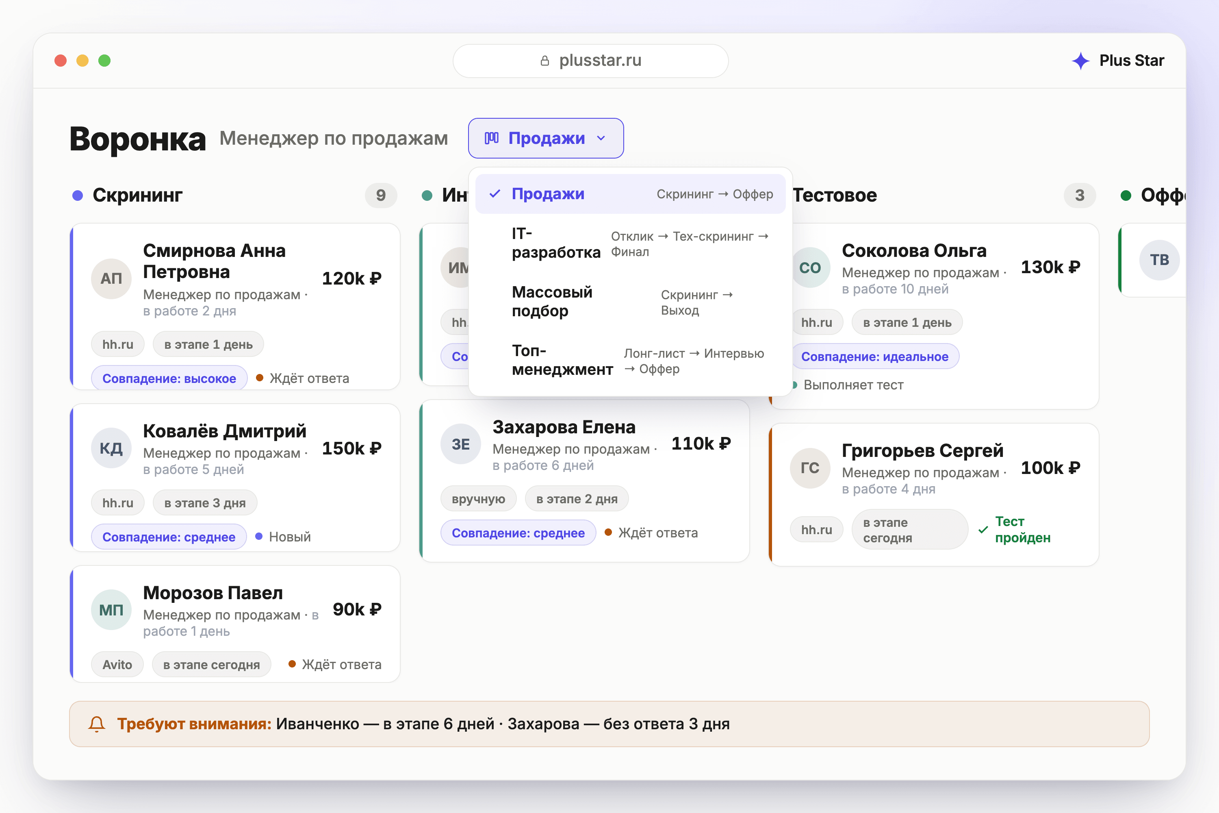Click the checkmark next to Продажи option
Viewport: 1219px width, 813px height.
495,194
